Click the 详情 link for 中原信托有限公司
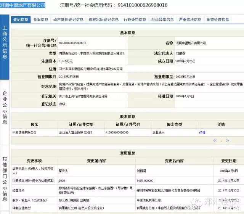The height and width of the screenshot is (214, 244). click(x=202, y=132)
